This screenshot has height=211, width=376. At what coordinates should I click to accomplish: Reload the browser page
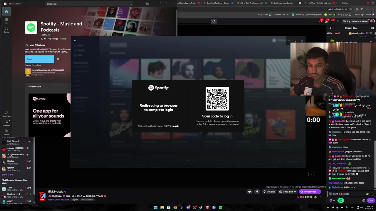[362, 9]
